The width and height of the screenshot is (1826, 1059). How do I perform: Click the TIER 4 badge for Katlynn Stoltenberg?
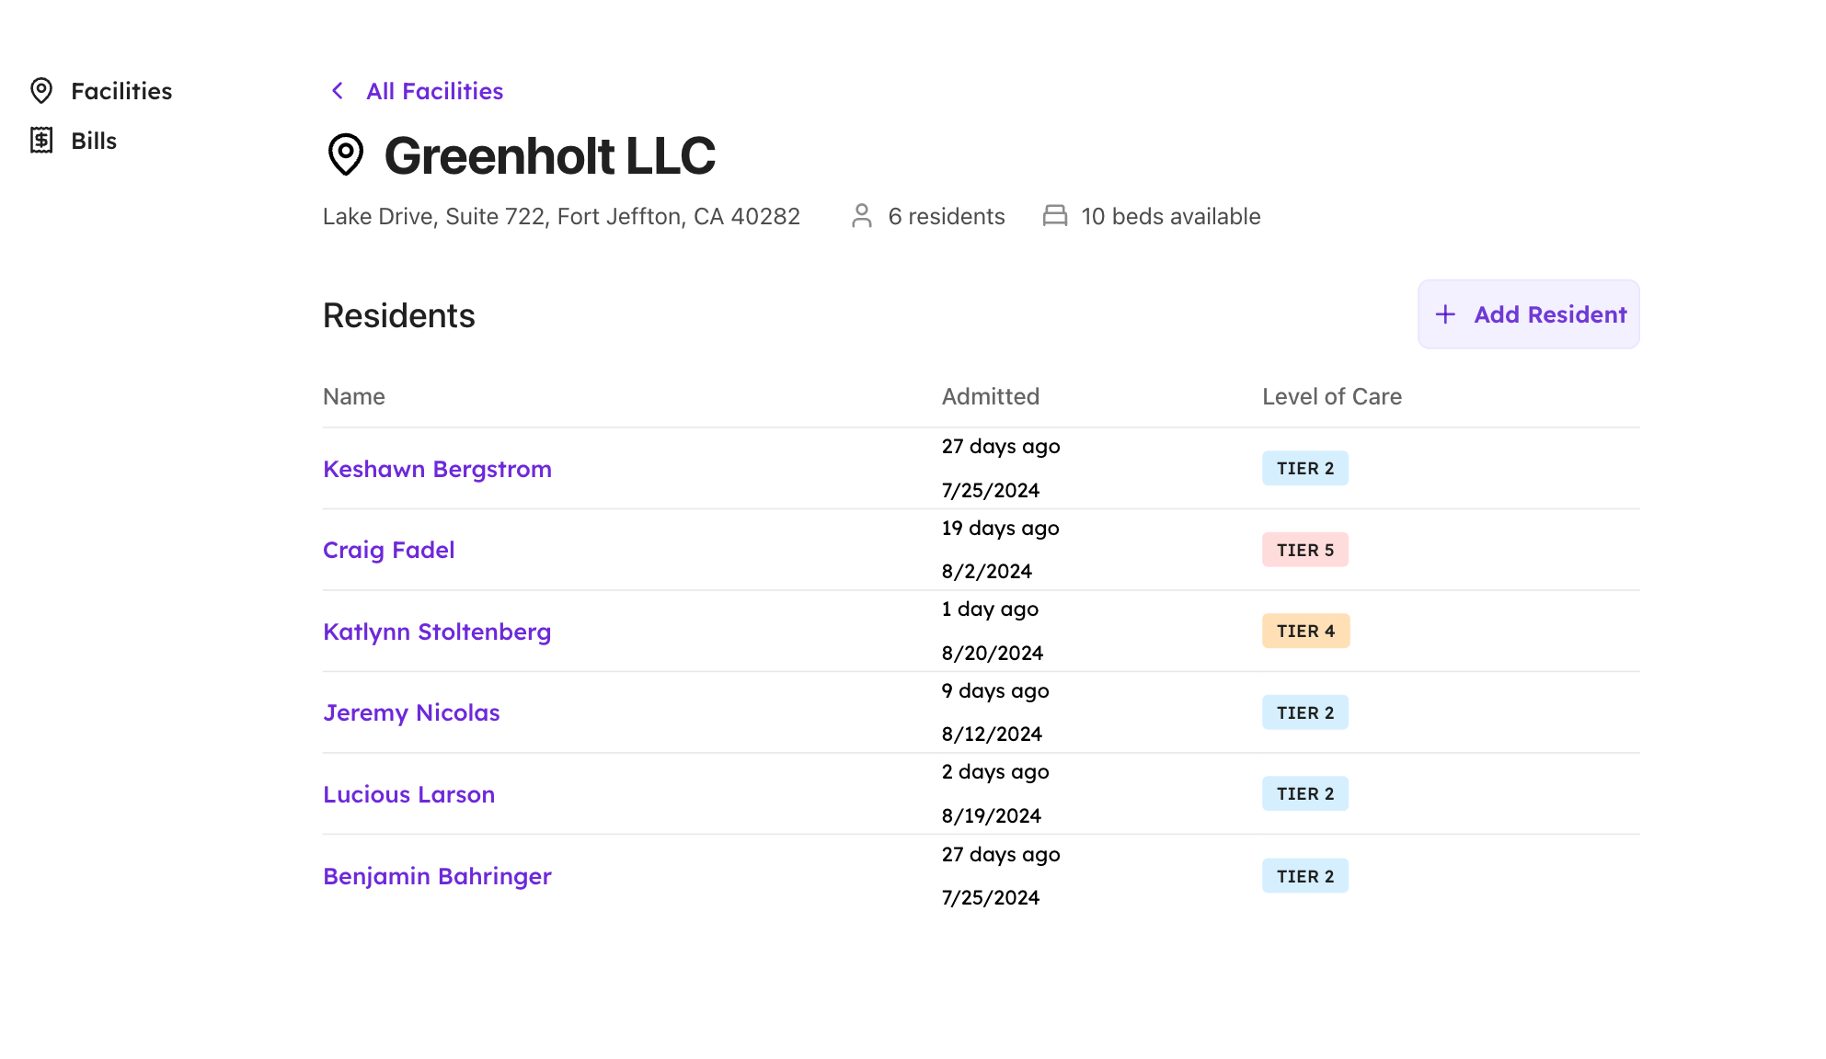[x=1305, y=631]
